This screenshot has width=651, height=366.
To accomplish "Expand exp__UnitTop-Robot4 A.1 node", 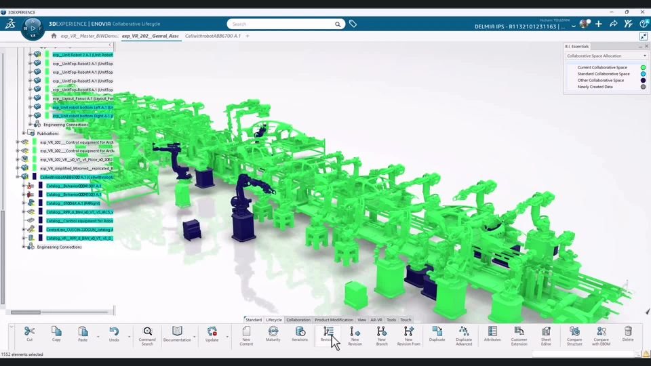I will coord(30,73).
